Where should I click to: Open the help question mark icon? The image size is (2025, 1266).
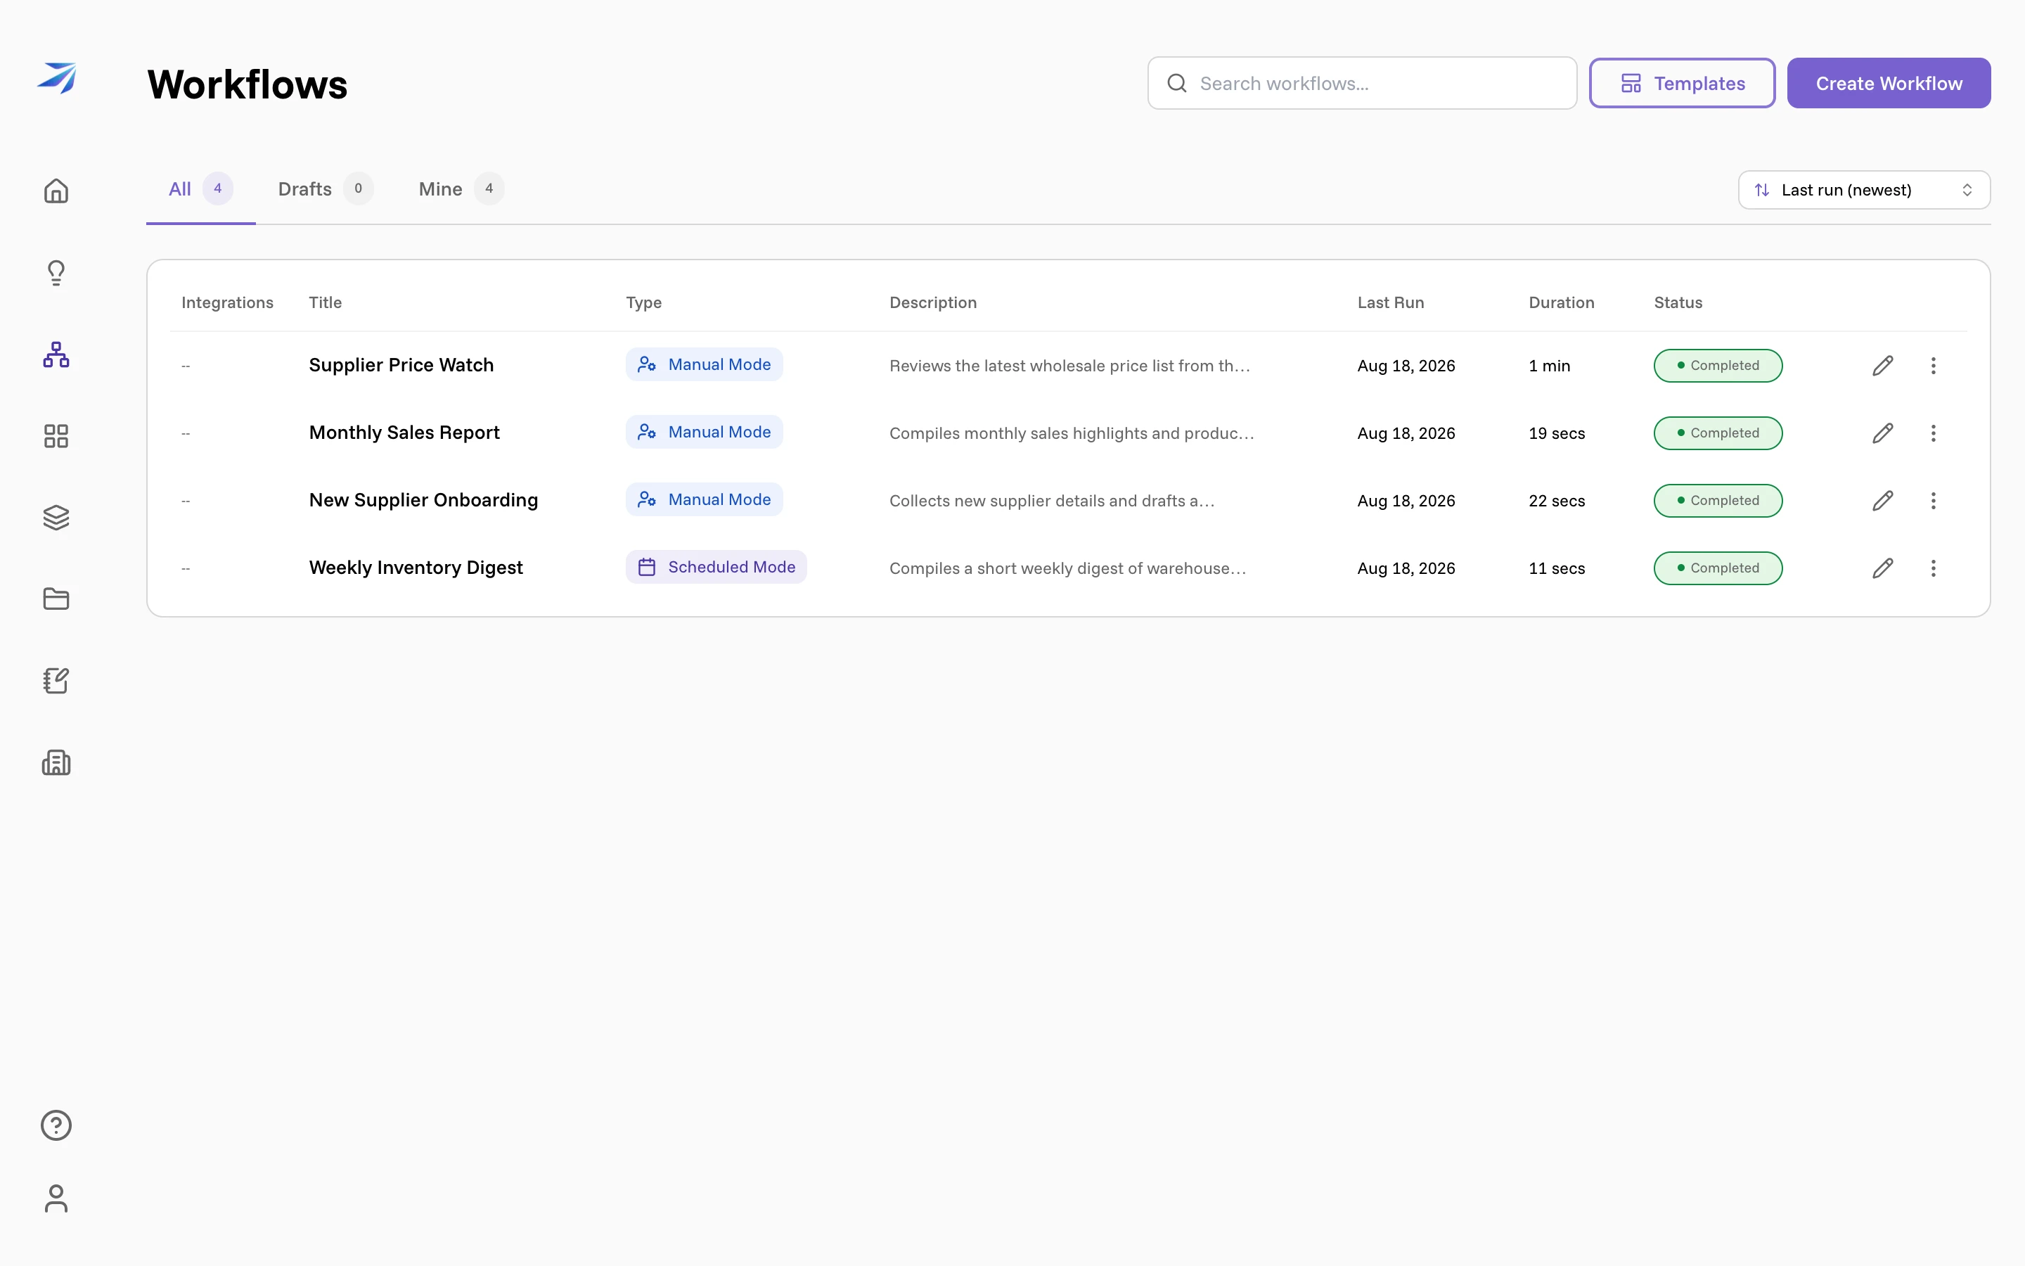coord(56,1125)
